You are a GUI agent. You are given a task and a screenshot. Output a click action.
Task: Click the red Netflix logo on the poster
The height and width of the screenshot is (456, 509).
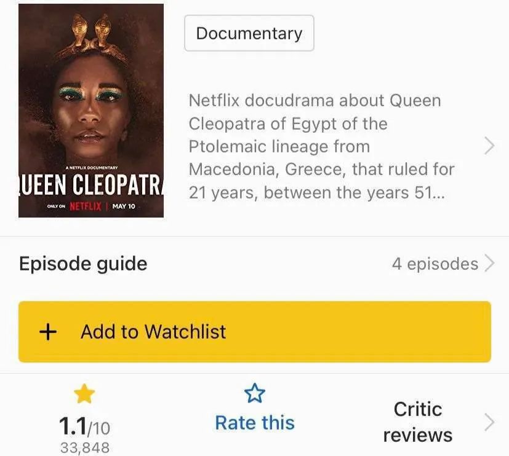click(x=86, y=206)
